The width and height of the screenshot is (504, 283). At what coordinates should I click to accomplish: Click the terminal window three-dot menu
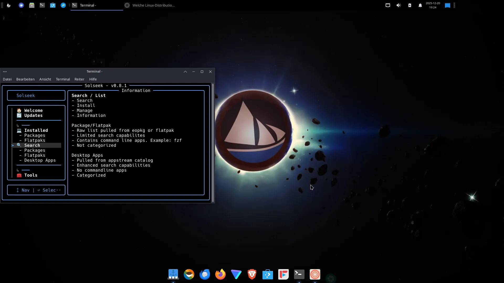pos(5,72)
